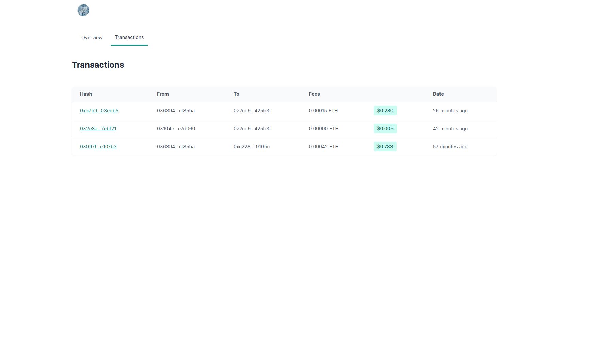Open transaction hash 0xb7b9...03edb5
This screenshot has width=592, height=363.
coord(99,111)
